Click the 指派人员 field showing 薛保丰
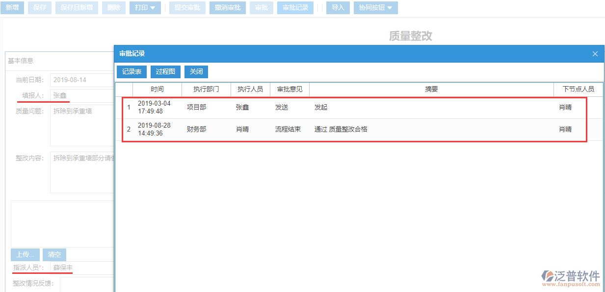 (x=74, y=268)
